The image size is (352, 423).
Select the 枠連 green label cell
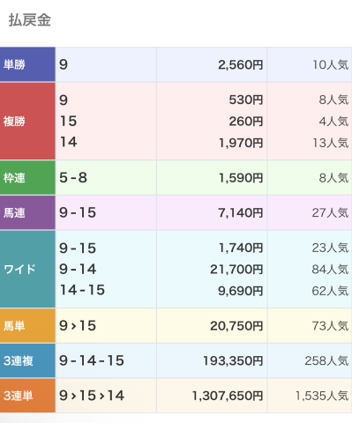pos(27,177)
